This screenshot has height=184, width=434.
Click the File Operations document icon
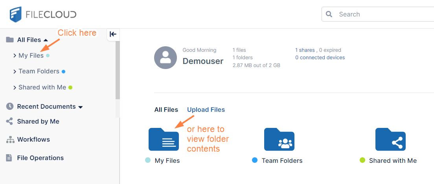click(x=9, y=158)
